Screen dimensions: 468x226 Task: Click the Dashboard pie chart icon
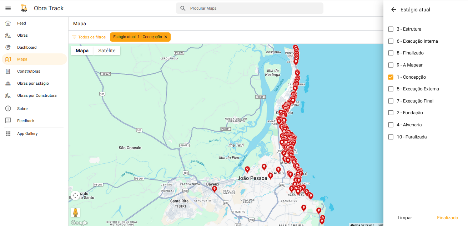pos(8,47)
